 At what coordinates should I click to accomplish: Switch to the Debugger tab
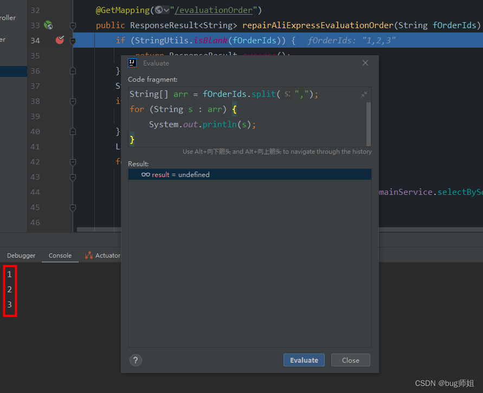coord(21,255)
